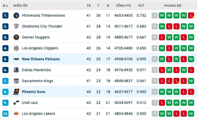This screenshot has width=198, height=120.
Task: Click the TỔNG PTS column header
Action: point(124,6)
